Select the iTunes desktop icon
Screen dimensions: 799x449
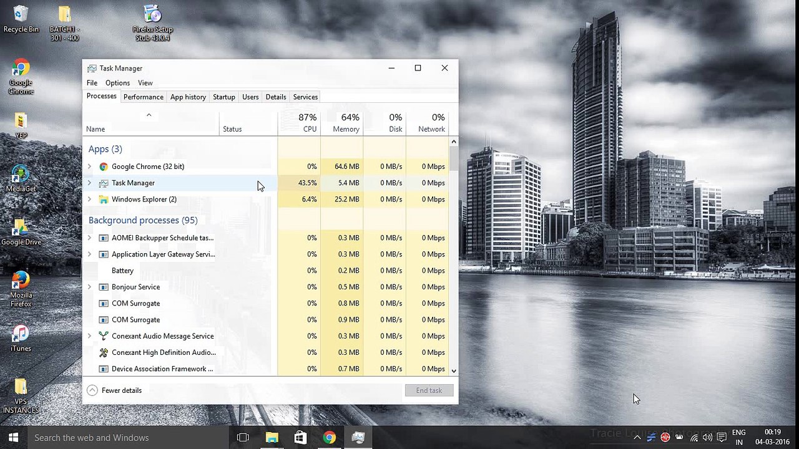[21, 339]
